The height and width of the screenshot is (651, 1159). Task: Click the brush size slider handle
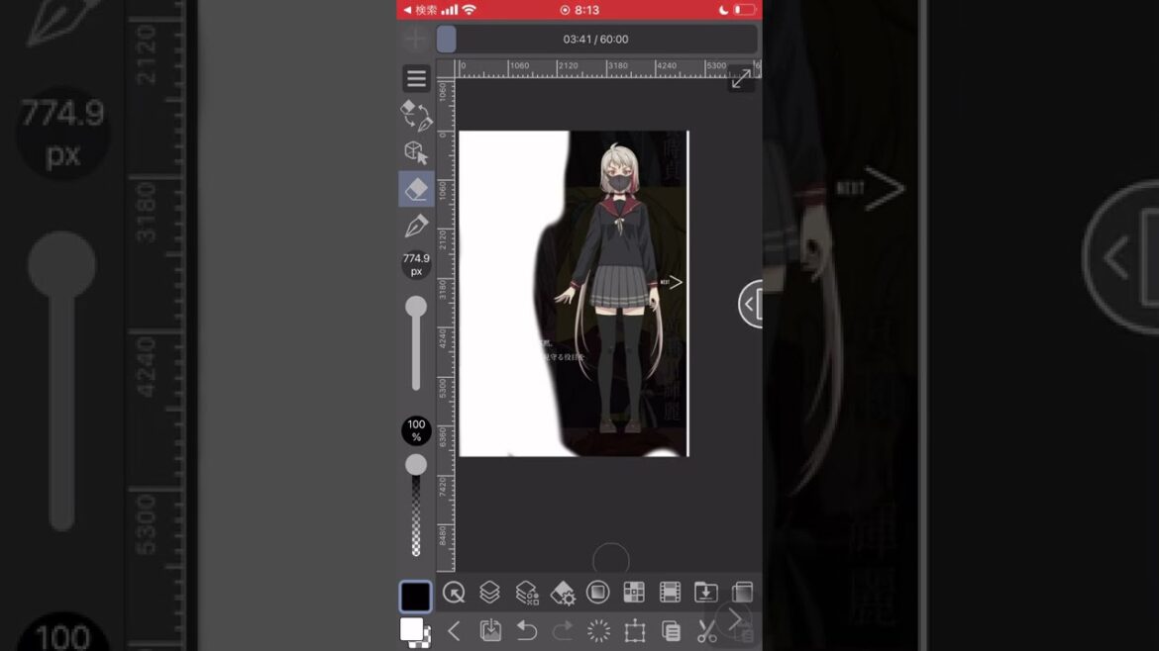(416, 308)
